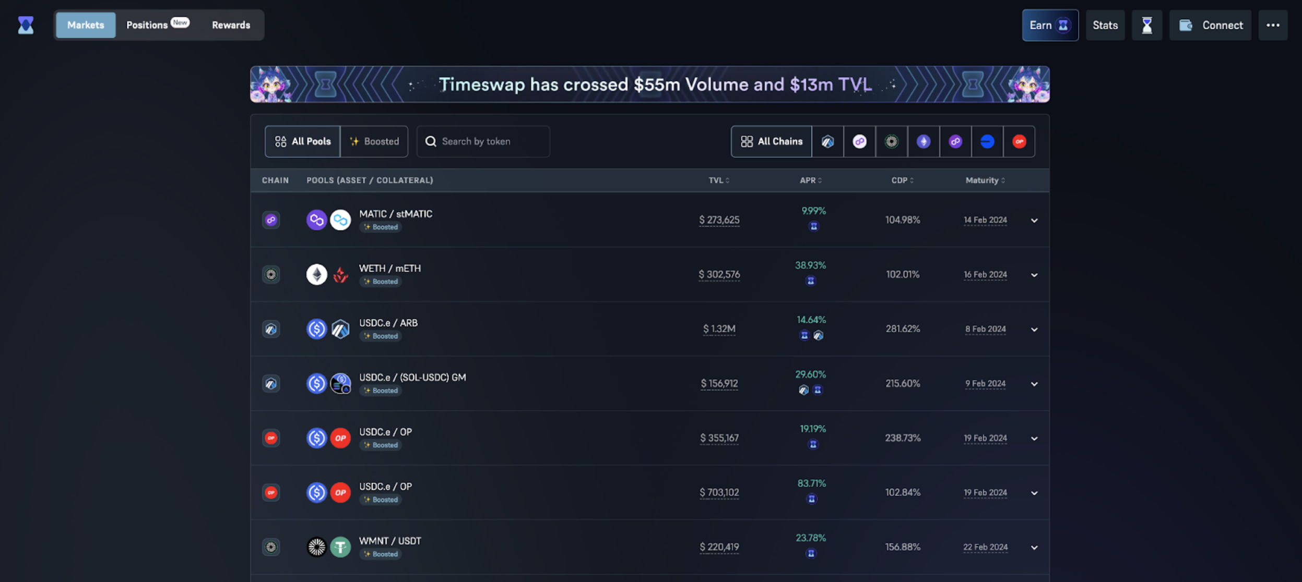Filter by Mantle chain icon

(891, 141)
